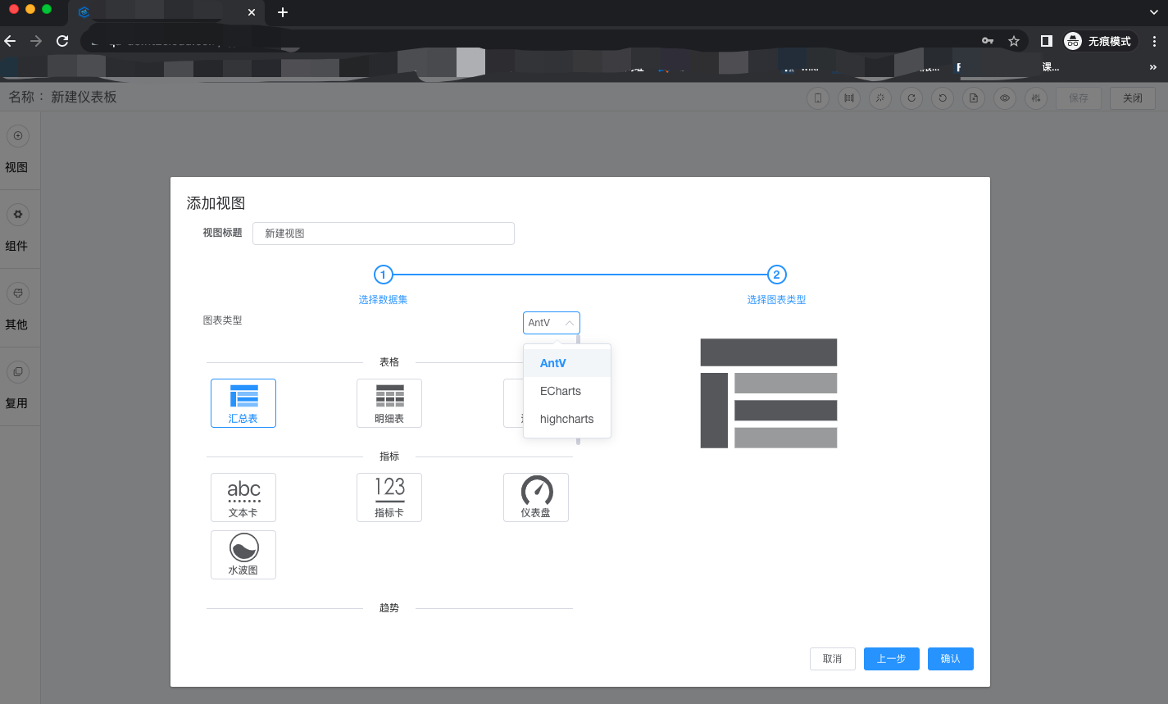Click the 保存 save button
1168x704 pixels.
pos(1079,98)
